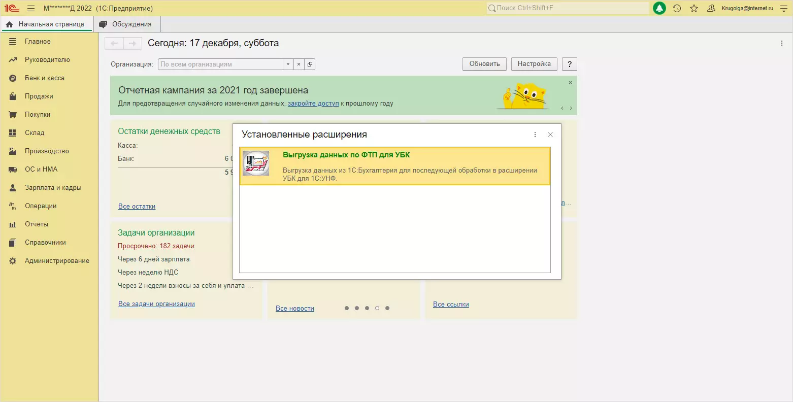The height and width of the screenshot is (402, 793).
Task: Go back with the left arrow button
Action: pyautogui.click(x=114, y=44)
